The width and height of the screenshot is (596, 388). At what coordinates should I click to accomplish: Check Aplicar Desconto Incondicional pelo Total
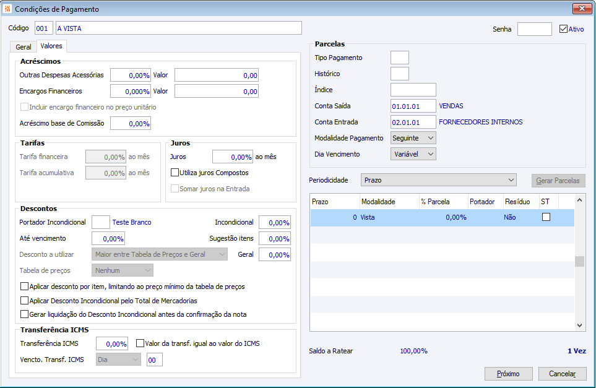(x=24, y=301)
